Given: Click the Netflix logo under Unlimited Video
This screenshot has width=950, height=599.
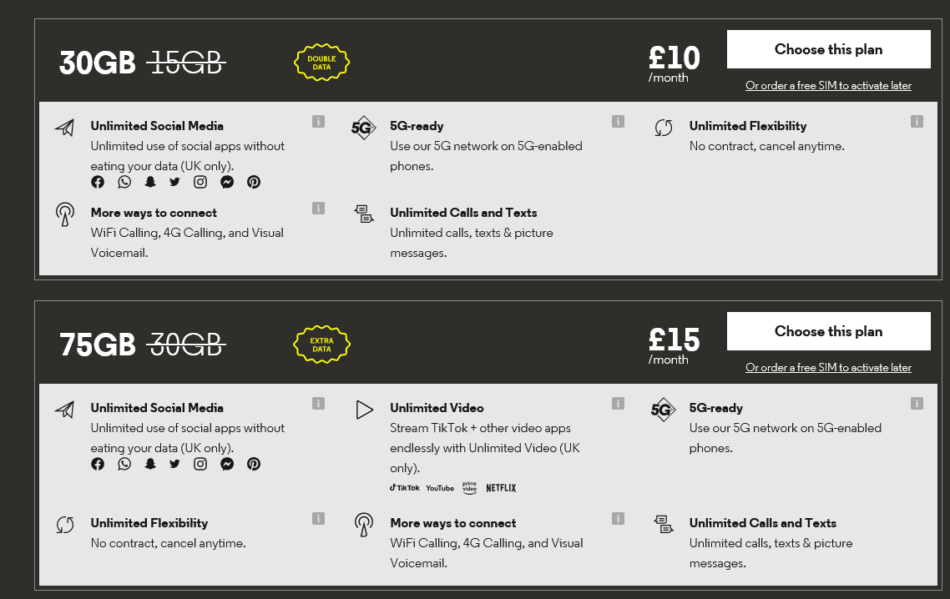Looking at the screenshot, I should tap(501, 487).
